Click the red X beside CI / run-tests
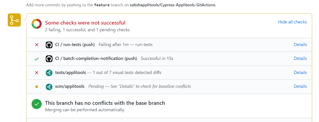The height and width of the screenshot is (122, 319). (x=37, y=45)
